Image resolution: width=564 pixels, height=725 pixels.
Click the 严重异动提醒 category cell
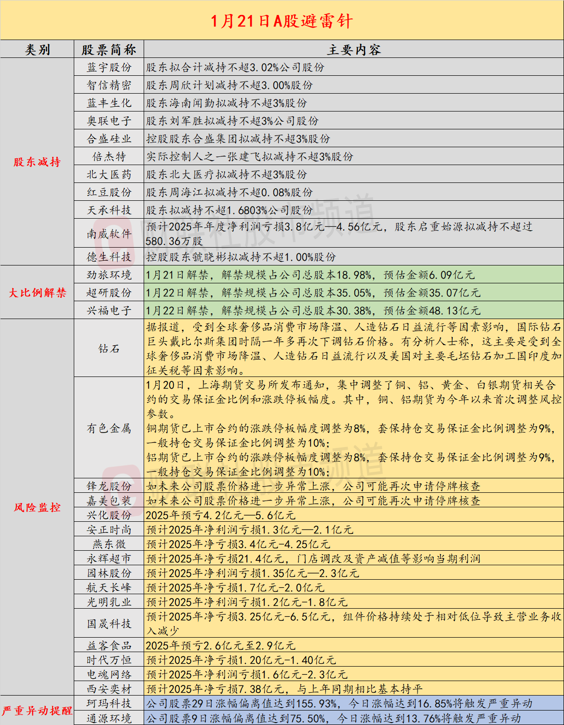[x=37, y=711]
